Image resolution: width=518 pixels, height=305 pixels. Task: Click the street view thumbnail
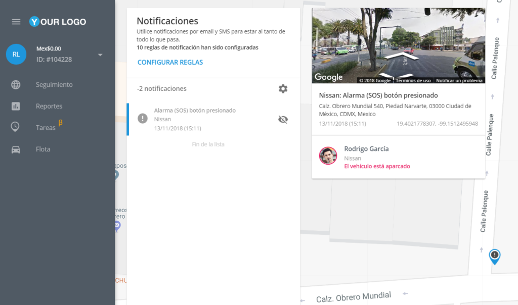399,45
